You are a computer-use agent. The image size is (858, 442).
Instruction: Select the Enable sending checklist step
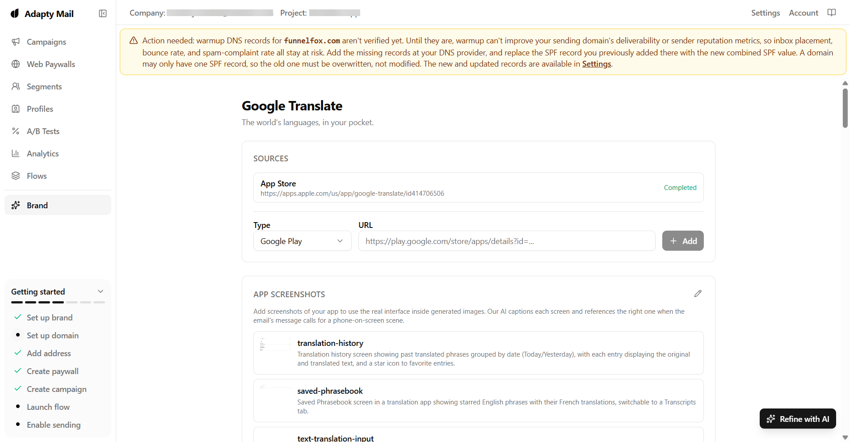pyautogui.click(x=54, y=425)
